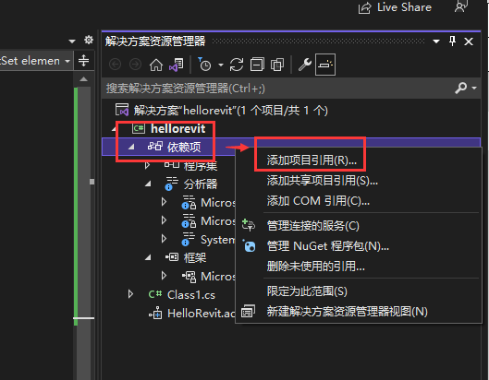This screenshot has width=489, height=380.
Task: Open the dropdown arrow next to the clock filter
Action: coord(221,65)
